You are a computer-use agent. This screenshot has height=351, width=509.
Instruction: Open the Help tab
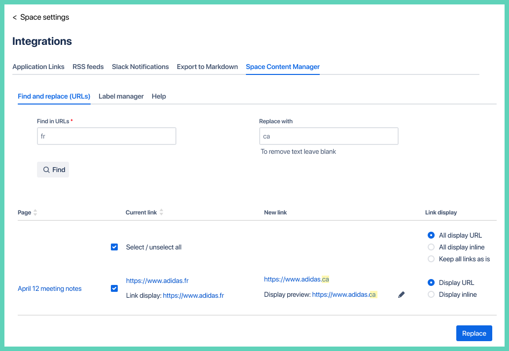coord(159,96)
